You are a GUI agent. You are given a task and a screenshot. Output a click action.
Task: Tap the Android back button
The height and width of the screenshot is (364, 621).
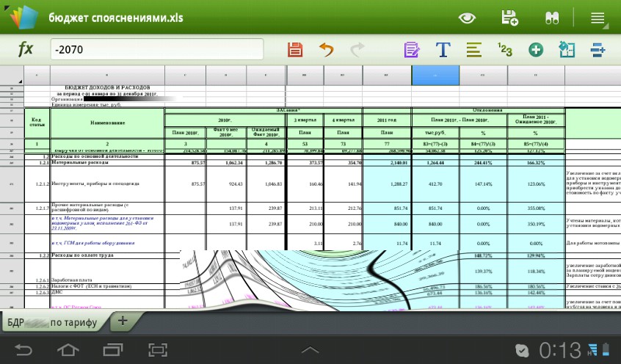pyautogui.click(x=23, y=350)
